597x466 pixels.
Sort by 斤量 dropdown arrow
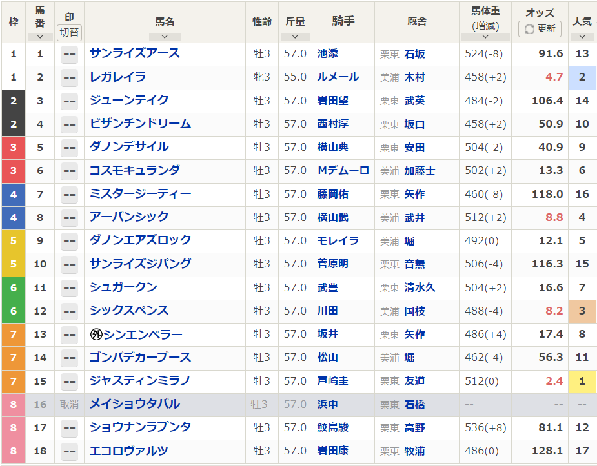[x=295, y=37]
